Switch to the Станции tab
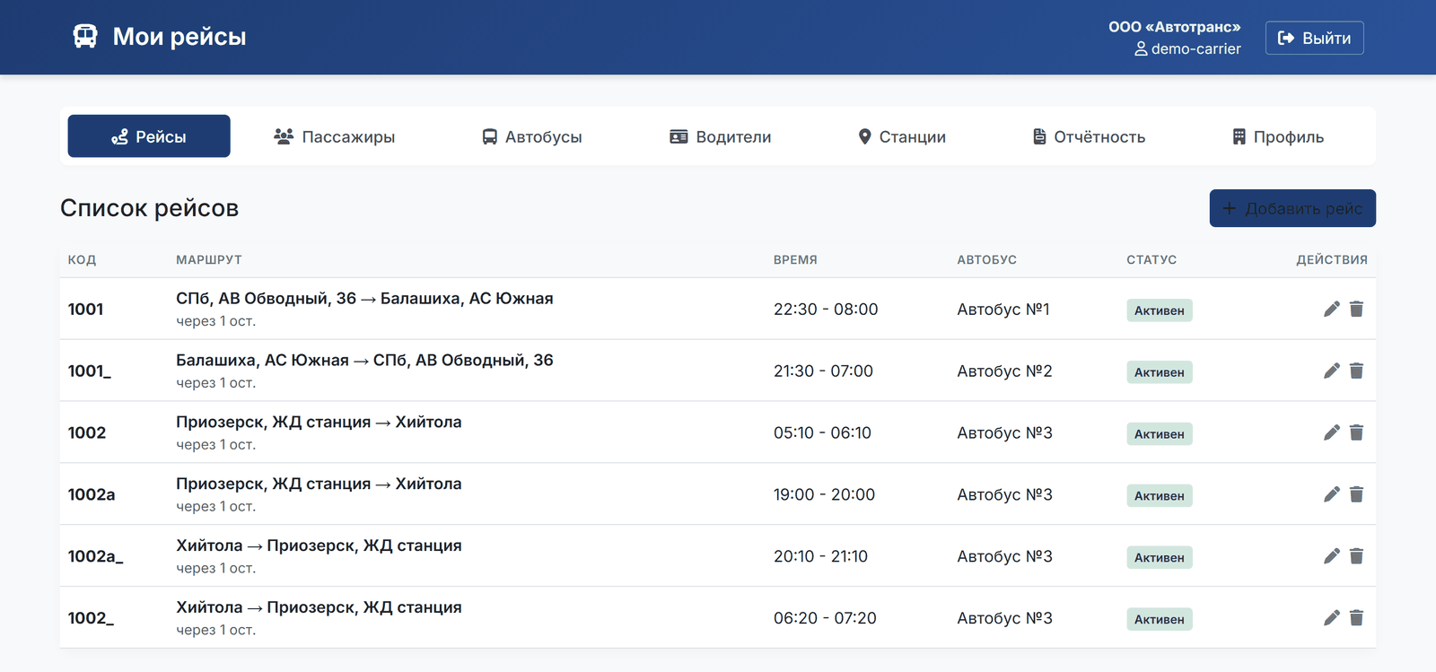The height and width of the screenshot is (672, 1436). (902, 136)
